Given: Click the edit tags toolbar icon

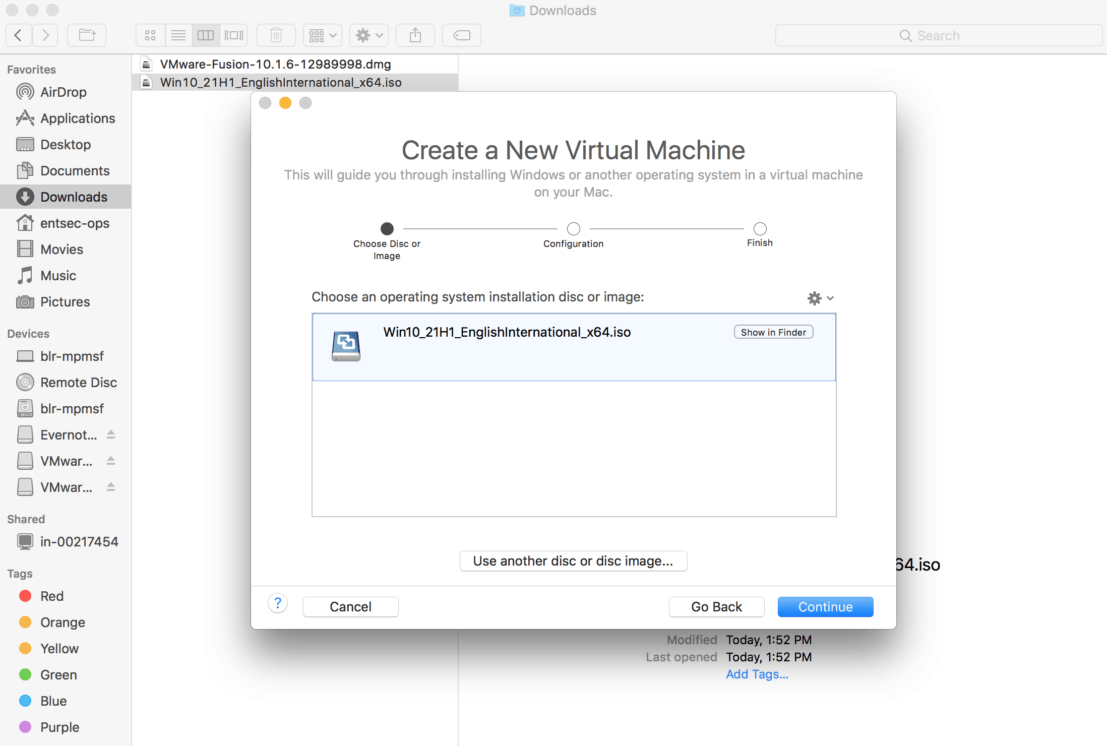Looking at the screenshot, I should [x=462, y=35].
